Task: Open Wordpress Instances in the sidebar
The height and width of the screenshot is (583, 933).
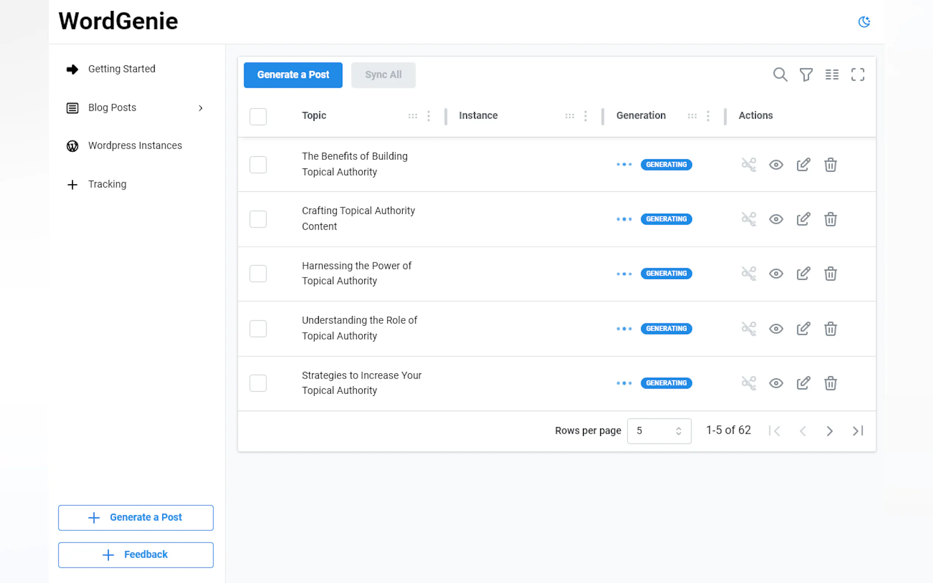Action: click(134, 146)
